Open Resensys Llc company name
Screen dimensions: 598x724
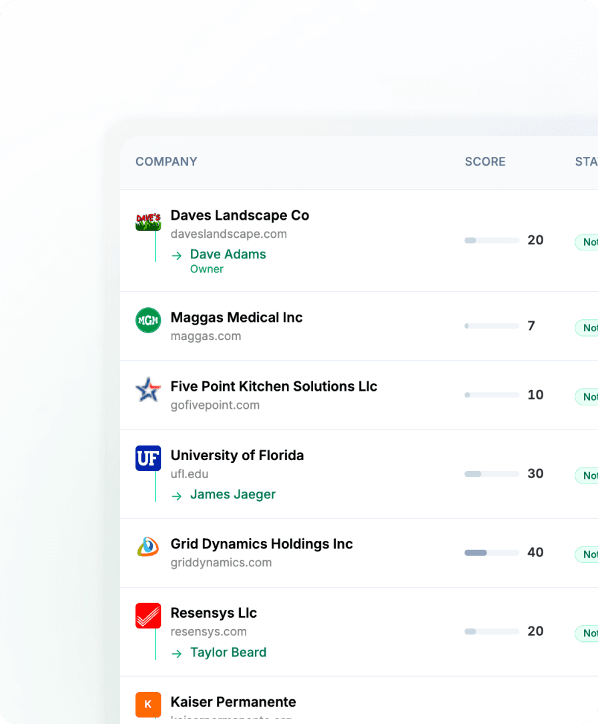tap(214, 613)
